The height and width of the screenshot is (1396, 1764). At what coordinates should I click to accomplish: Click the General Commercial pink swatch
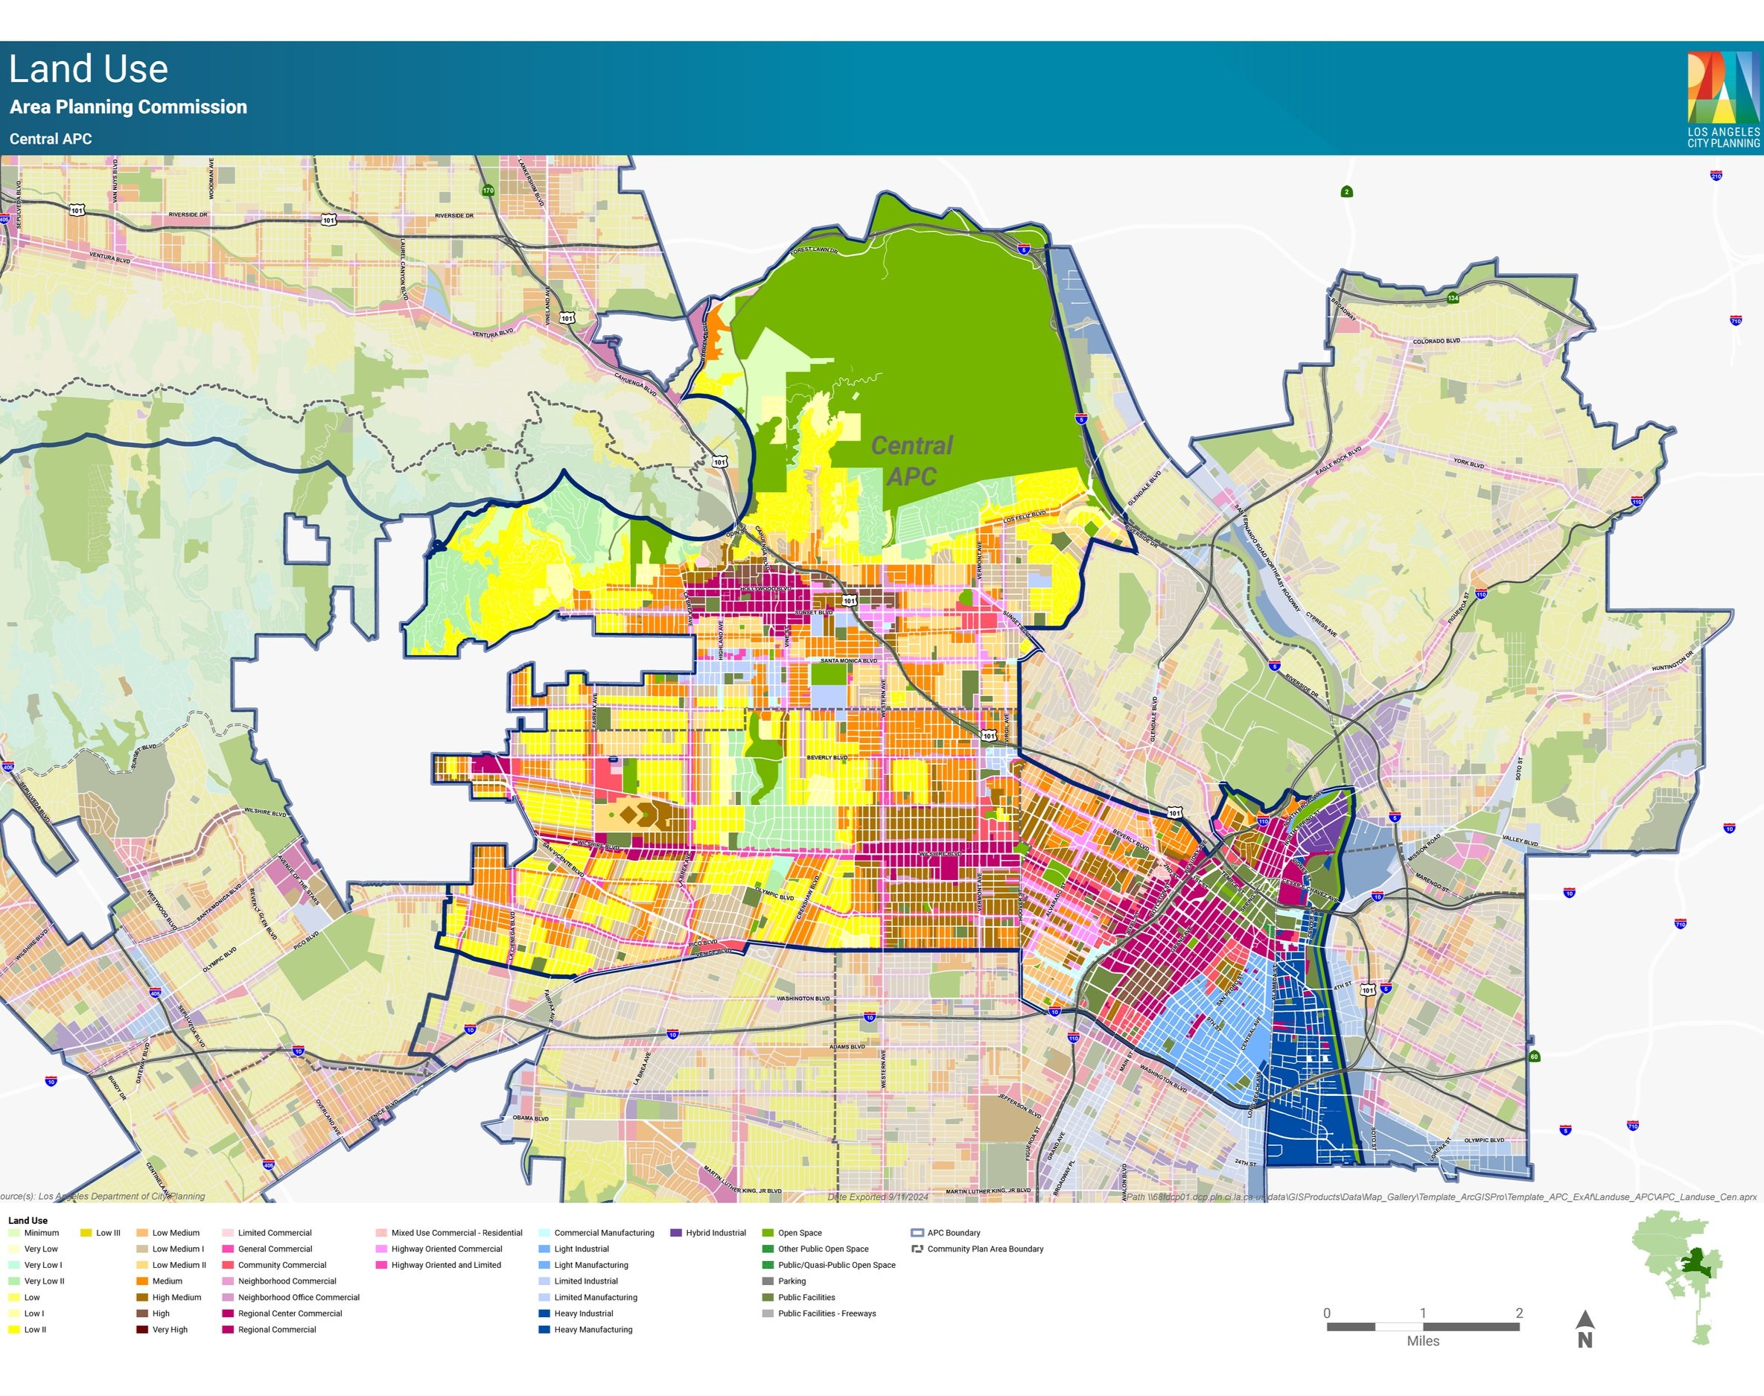(228, 1249)
